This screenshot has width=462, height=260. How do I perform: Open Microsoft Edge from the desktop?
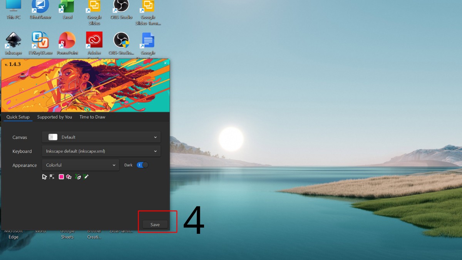click(13, 227)
